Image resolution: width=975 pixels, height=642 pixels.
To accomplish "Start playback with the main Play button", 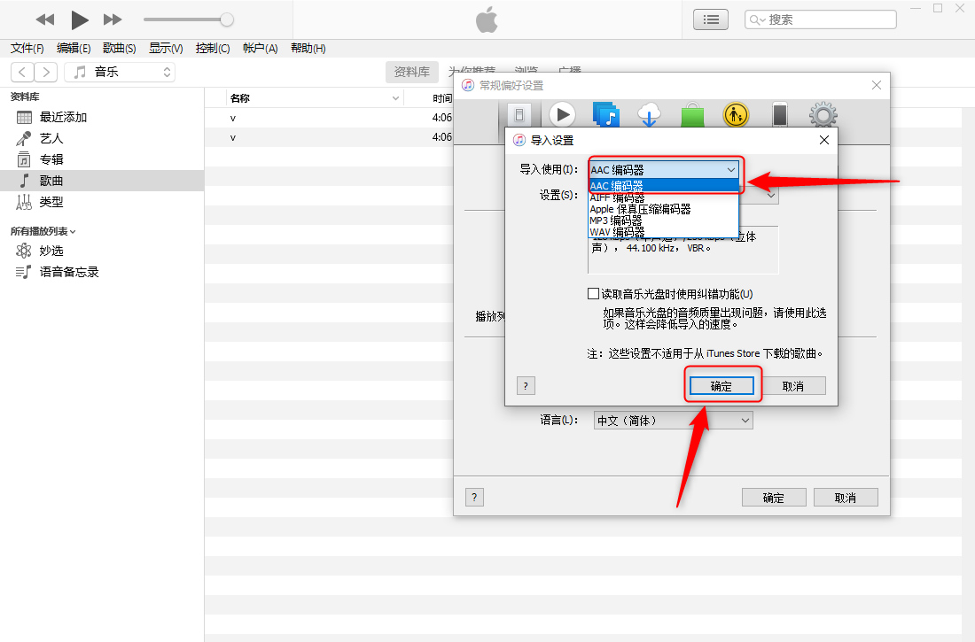I will (x=79, y=19).
